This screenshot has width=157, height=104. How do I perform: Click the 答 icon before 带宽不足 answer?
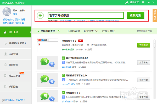[63, 62]
